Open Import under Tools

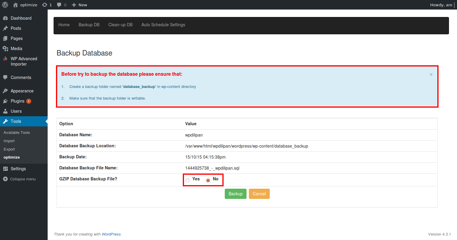pyautogui.click(x=9, y=141)
